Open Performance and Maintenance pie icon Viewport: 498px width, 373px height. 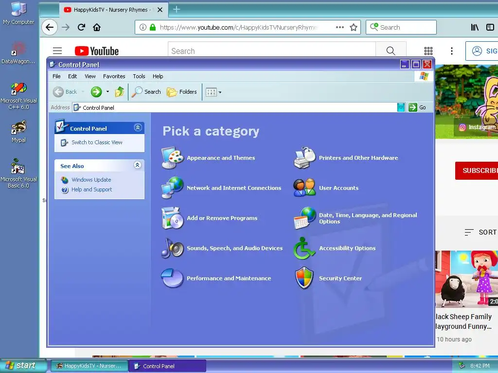173,278
